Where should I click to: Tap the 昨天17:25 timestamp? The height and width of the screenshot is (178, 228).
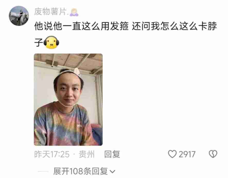[52, 154]
